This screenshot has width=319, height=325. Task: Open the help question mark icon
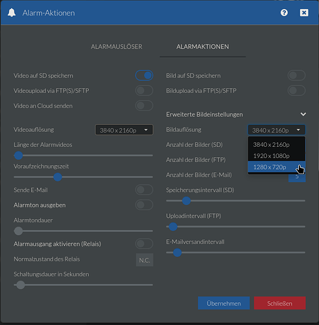[x=284, y=12]
